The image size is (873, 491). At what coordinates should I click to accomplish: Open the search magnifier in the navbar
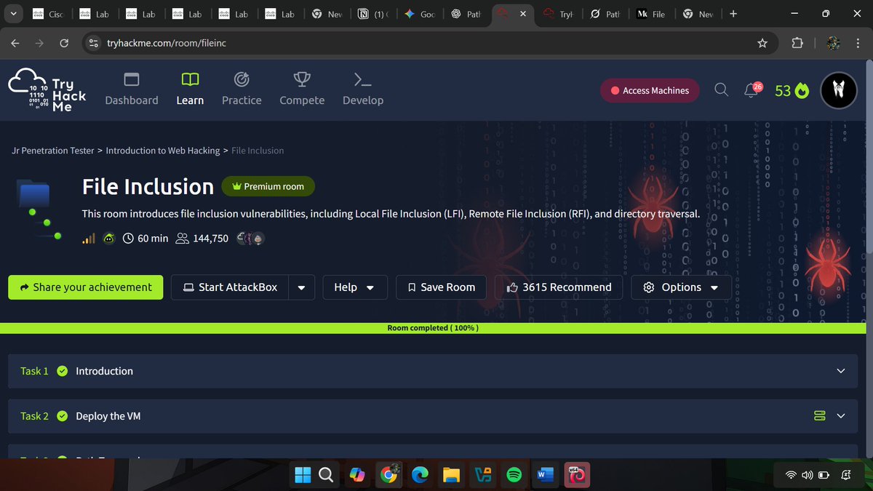[x=721, y=90]
